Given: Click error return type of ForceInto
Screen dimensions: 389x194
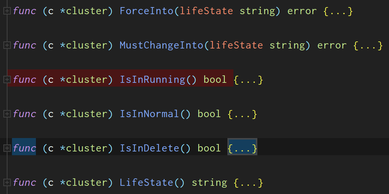Looking at the screenshot, I should pyautogui.click(x=302, y=11).
